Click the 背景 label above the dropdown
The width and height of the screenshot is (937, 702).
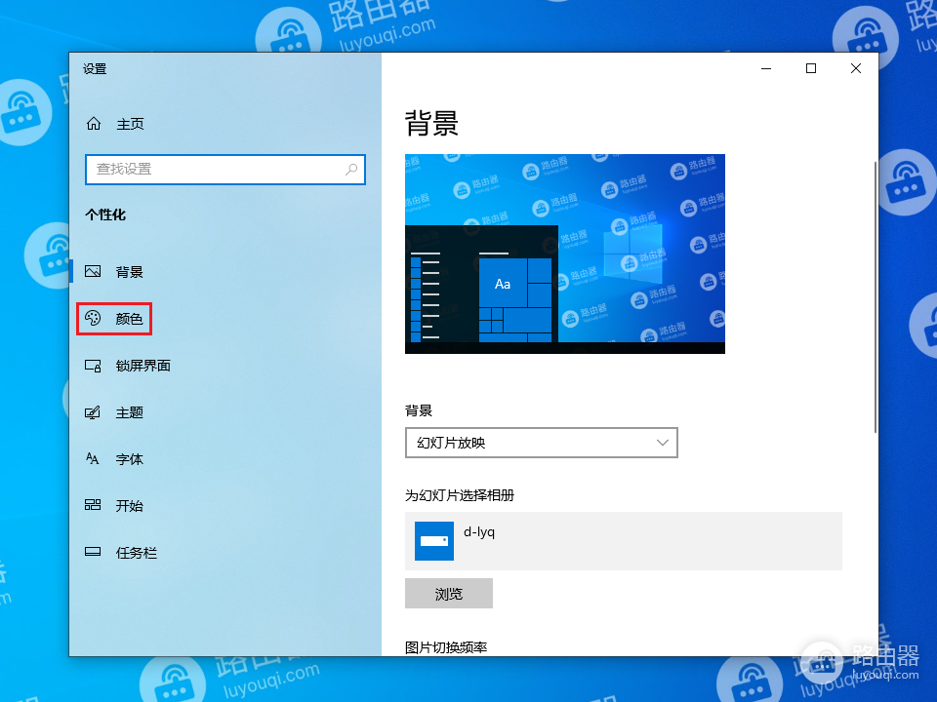pos(419,410)
